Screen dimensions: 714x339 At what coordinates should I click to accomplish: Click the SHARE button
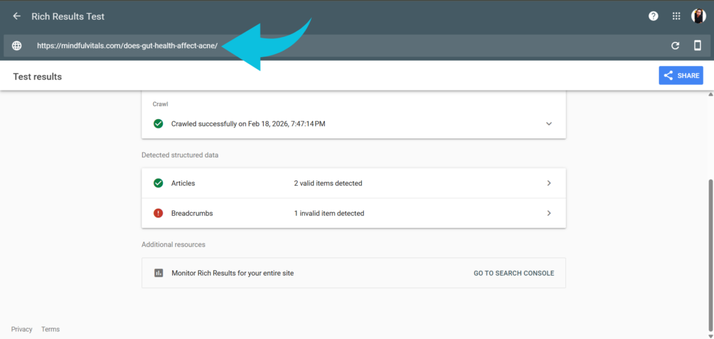pos(681,75)
